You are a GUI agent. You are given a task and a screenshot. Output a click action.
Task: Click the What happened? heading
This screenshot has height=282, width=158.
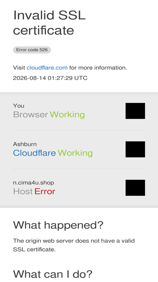58,225
